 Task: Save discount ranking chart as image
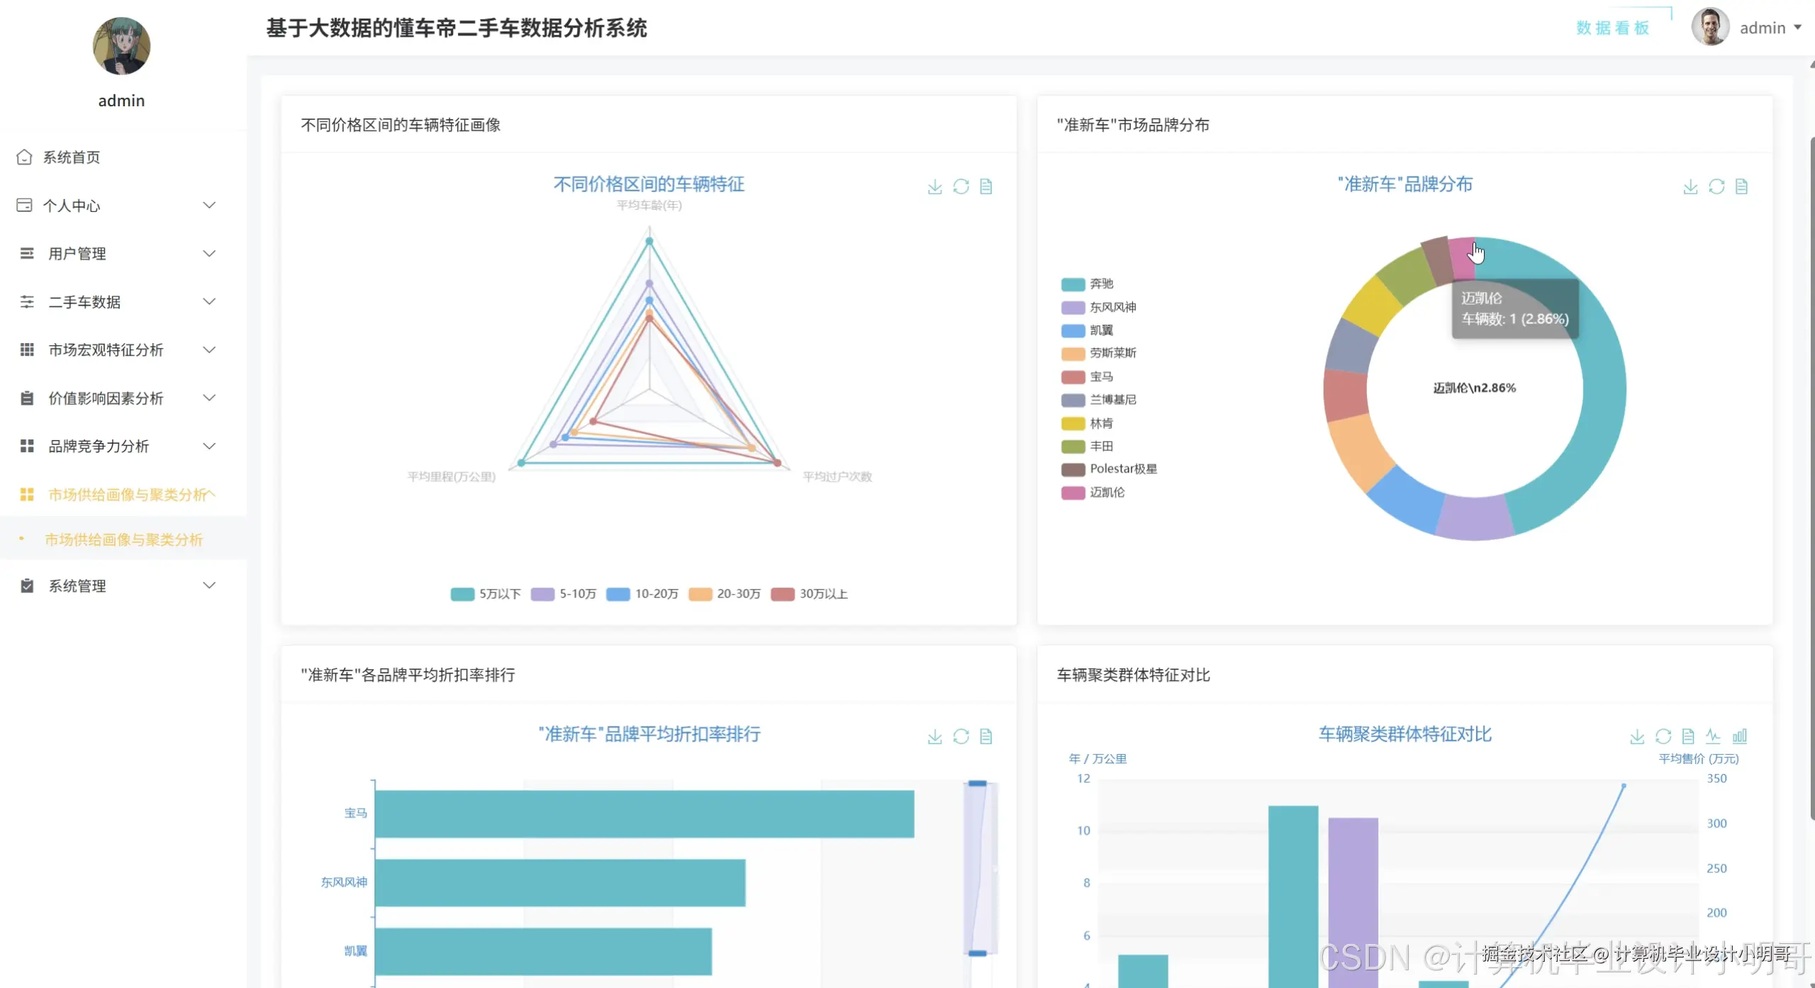[934, 736]
